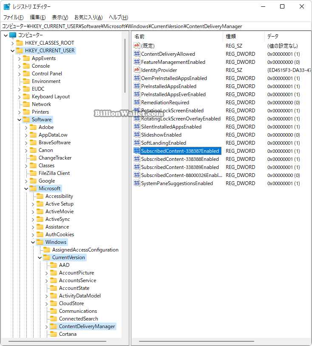Click the folder icon next to Accessibility
This screenshot has width=312, height=346.
point(40,196)
